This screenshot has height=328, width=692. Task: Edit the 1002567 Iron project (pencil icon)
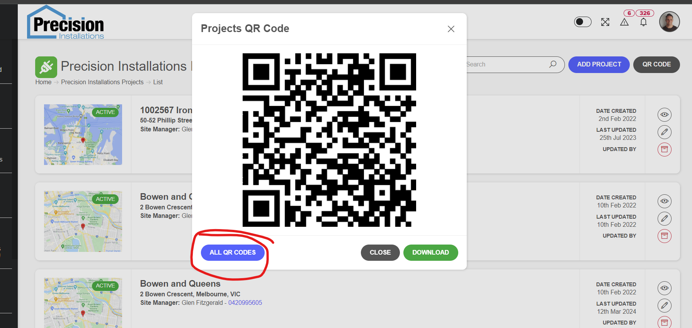665,132
